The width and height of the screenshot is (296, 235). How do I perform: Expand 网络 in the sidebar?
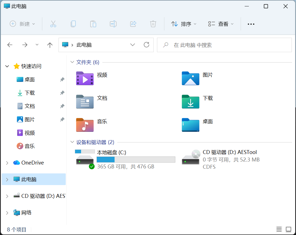(7, 213)
